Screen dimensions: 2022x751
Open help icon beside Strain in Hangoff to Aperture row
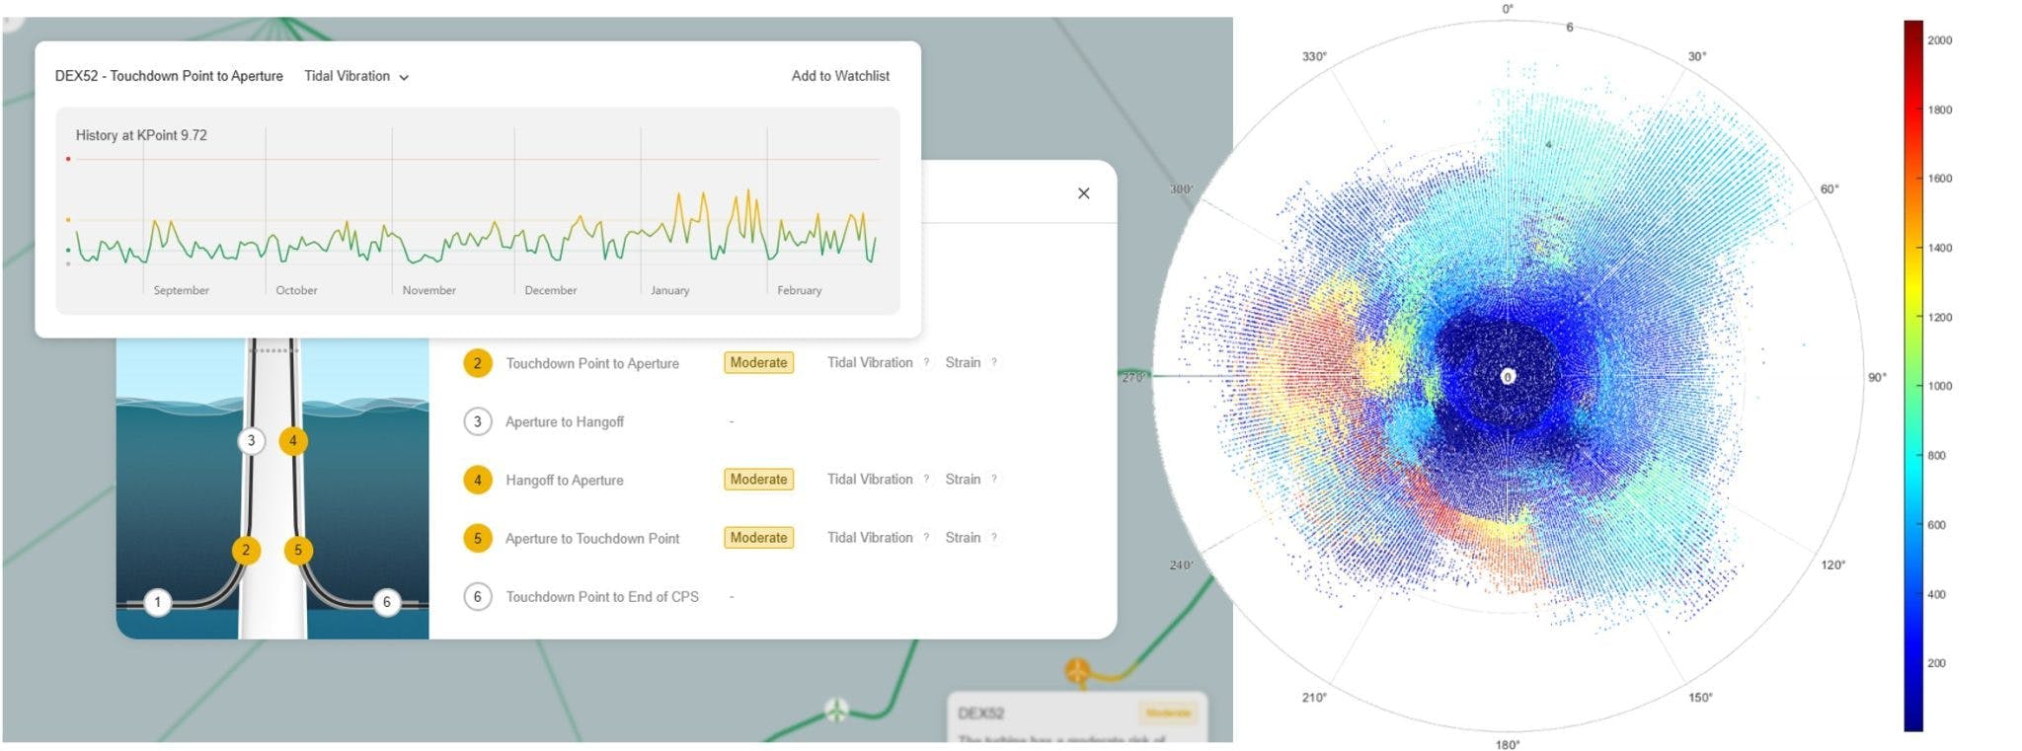[x=994, y=480]
